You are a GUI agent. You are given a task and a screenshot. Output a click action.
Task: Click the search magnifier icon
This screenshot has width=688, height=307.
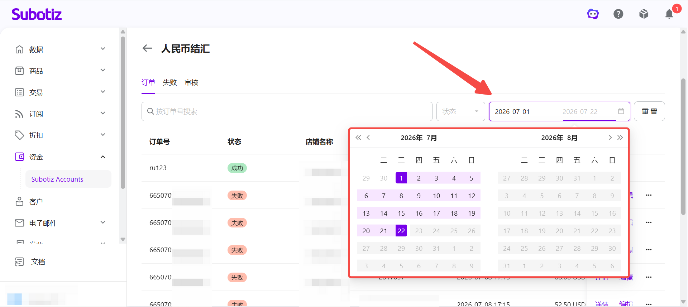(150, 111)
